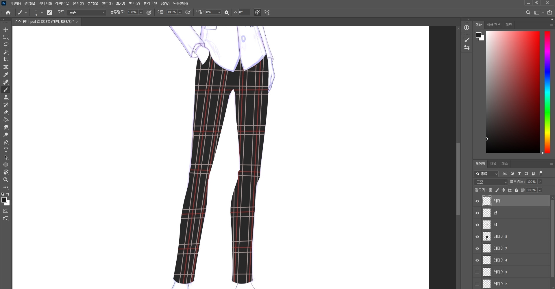Hide the 레이어 7 layer

tap(477, 249)
